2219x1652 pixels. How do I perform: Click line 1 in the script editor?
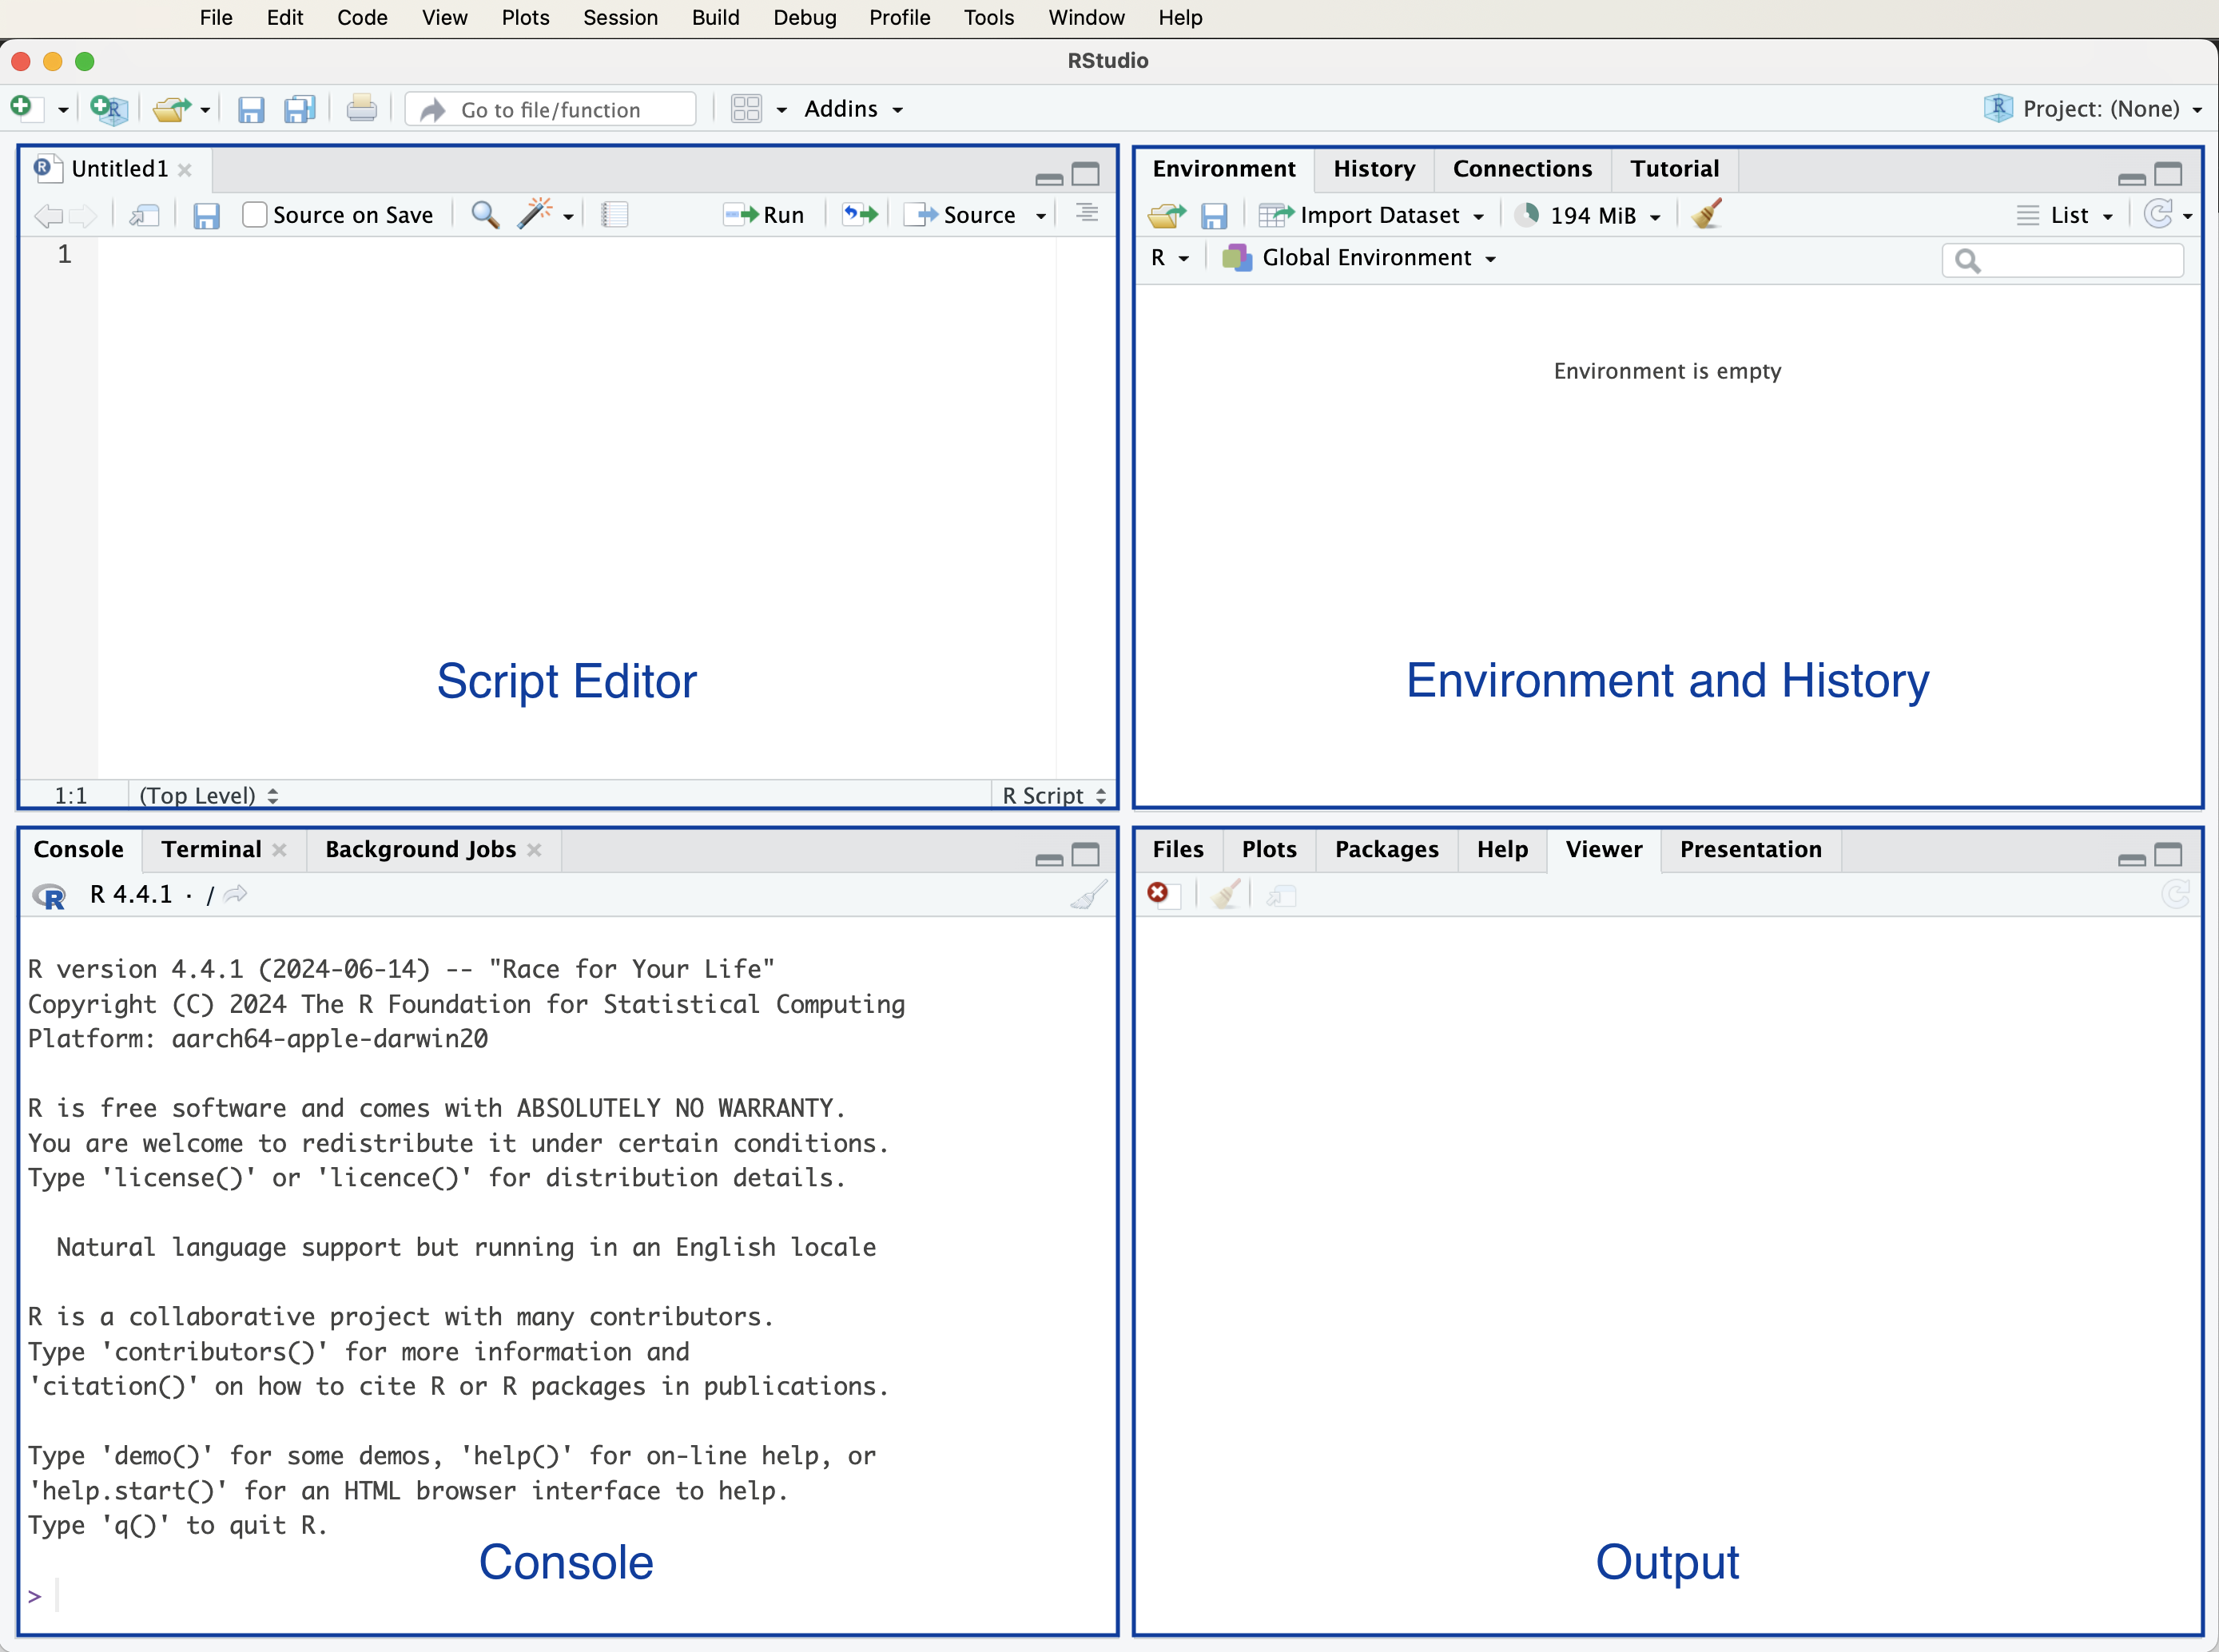pos(575,254)
